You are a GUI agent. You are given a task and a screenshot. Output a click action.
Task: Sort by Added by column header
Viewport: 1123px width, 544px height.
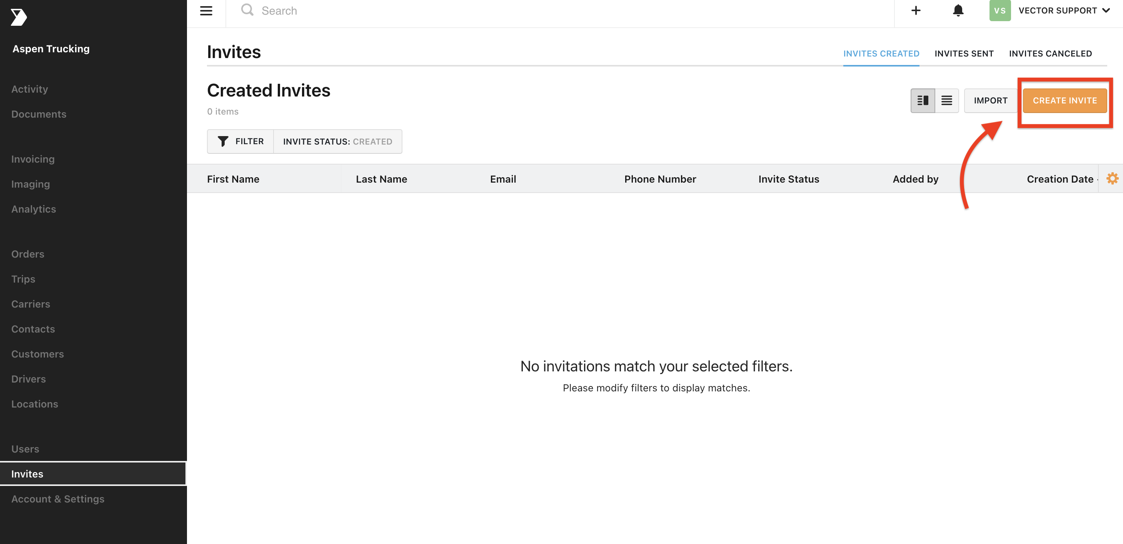click(916, 179)
